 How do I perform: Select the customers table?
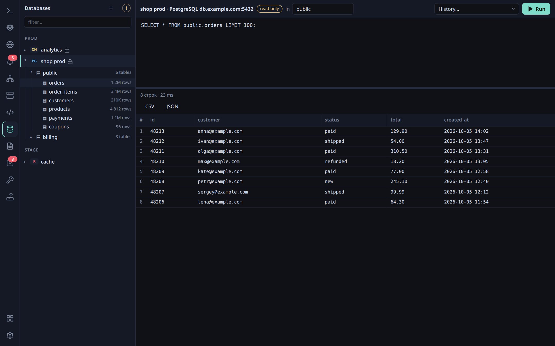click(78, 100)
